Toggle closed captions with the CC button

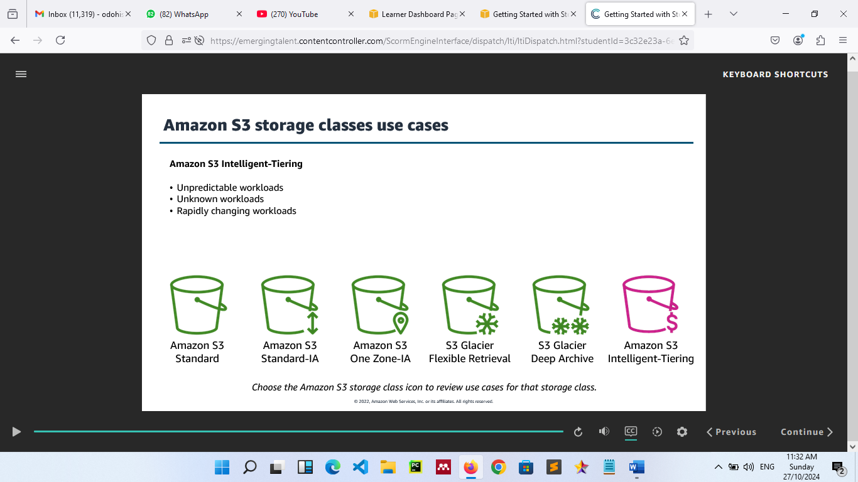pos(631,432)
